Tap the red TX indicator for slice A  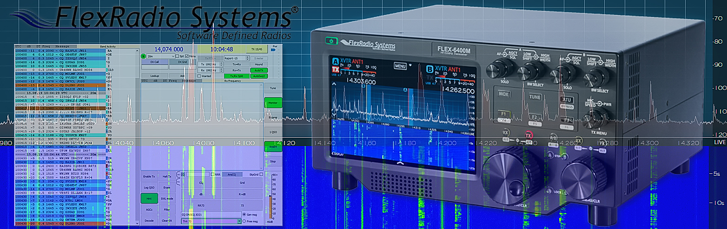click(x=335, y=70)
